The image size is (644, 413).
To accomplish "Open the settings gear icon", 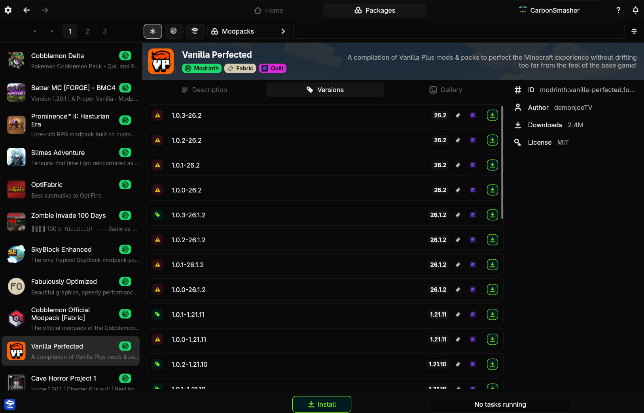I will (x=8, y=10).
